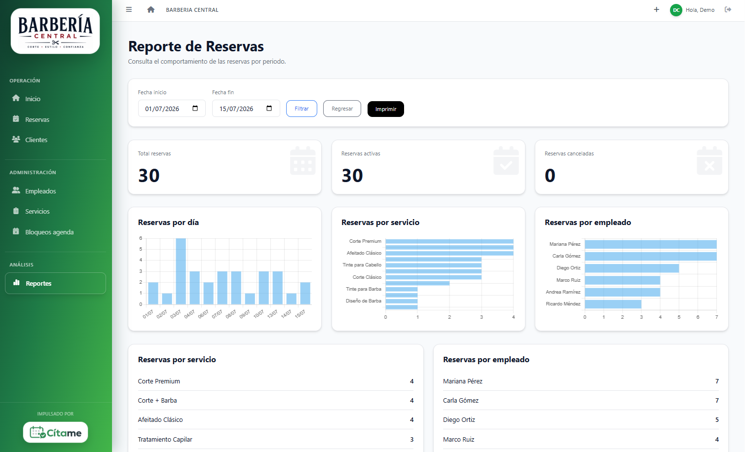745x452 pixels.
Task: Click the Filtrar button
Action: point(301,109)
